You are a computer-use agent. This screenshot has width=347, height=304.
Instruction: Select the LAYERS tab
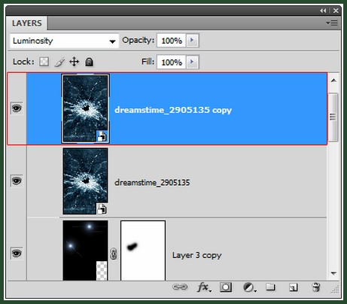coord(26,23)
